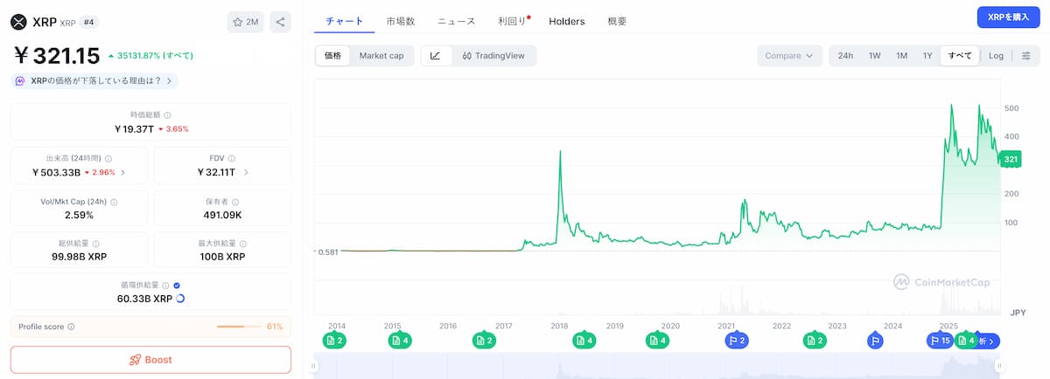Switch to TradingView chart mode
This screenshot has height=379, width=1050.
point(493,55)
